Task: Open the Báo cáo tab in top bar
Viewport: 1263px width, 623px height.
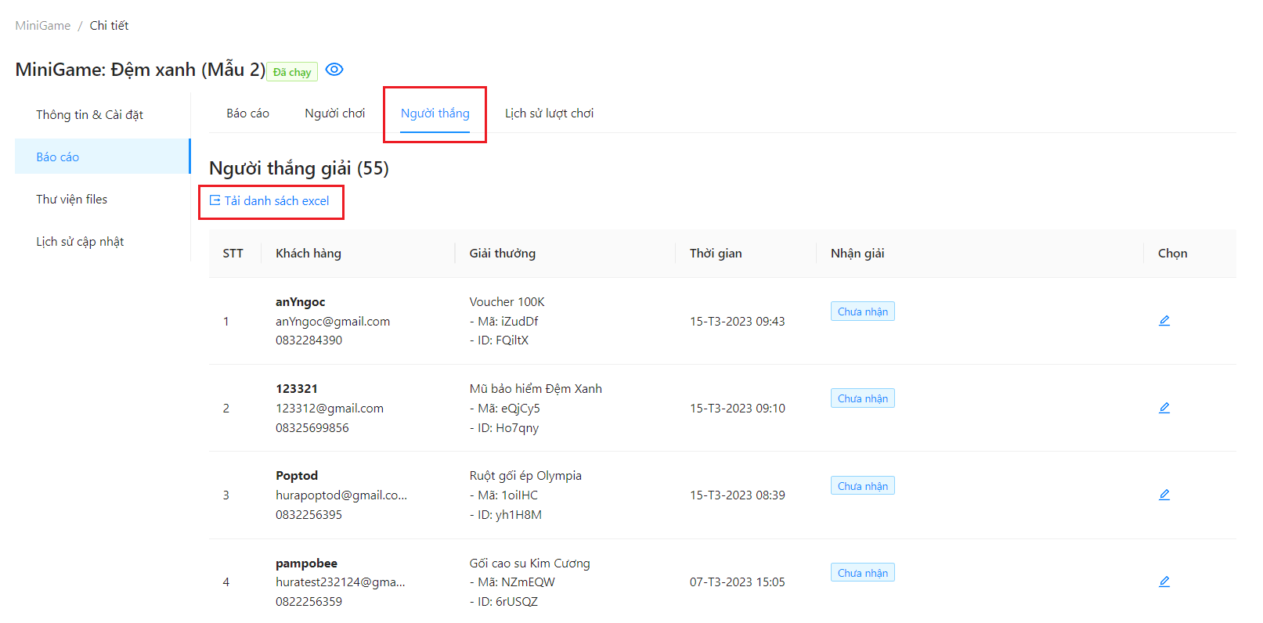Action: click(x=247, y=113)
